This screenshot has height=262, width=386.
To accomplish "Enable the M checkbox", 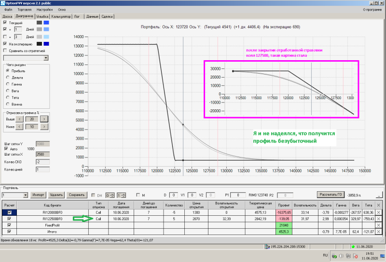I will (x=138, y=195).
